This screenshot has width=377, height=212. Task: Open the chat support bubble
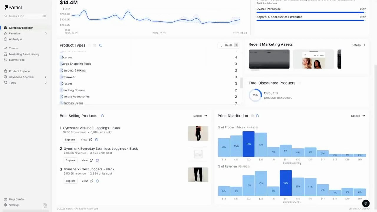pyautogui.click(x=366, y=203)
